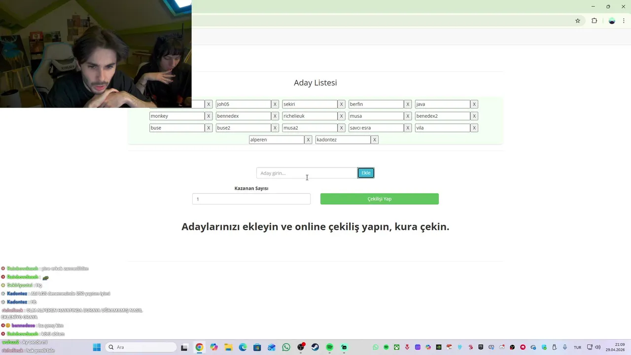This screenshot has height=355, width=631.
Task: Remove candidate vila with its X
Action: coord(474,128)
